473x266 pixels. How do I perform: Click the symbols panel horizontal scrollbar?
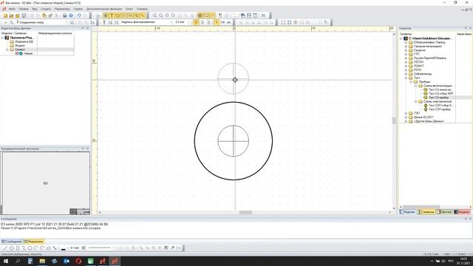(421, 207)
